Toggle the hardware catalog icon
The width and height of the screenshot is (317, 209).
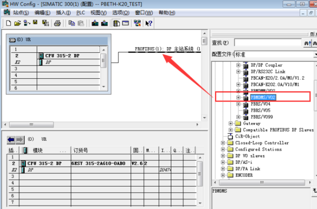pyautogui.click(x=116, y=23)
